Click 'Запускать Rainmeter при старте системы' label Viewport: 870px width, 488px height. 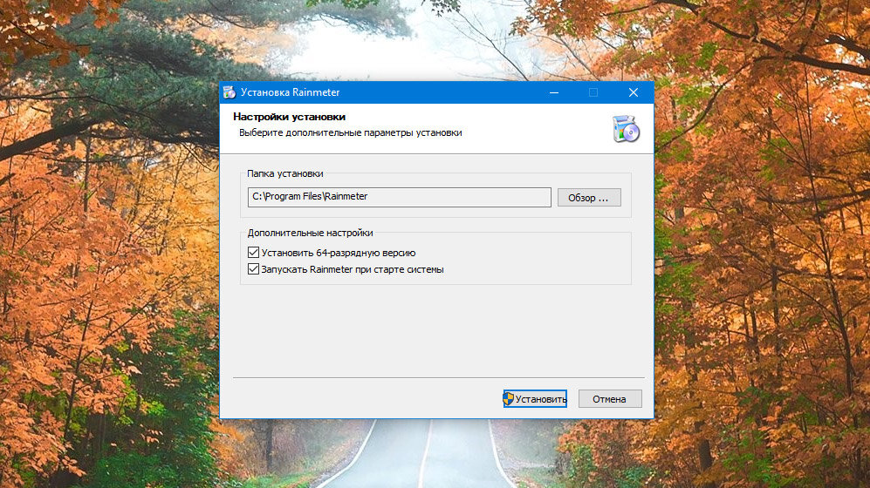pos(353,270)
